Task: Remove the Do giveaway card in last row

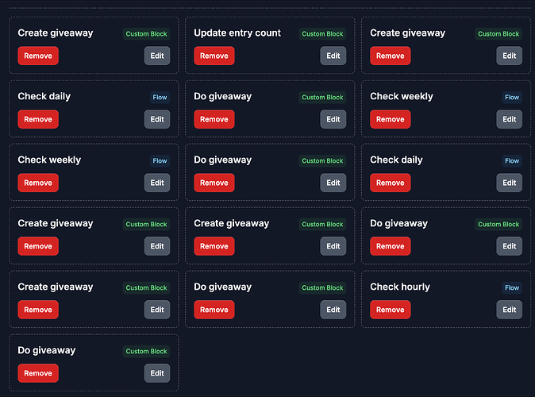Action: click(x=38, y=373)
